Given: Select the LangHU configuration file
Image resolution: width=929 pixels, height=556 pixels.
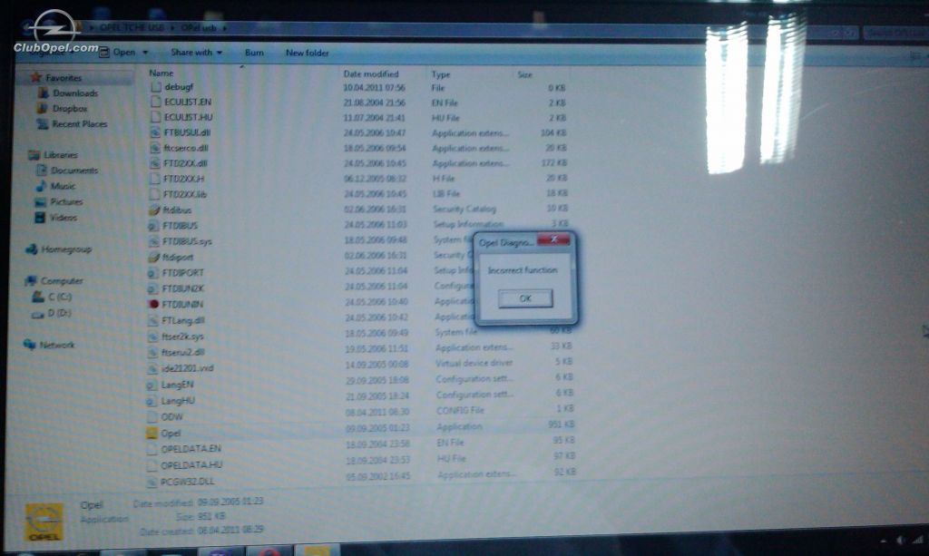Looking at the screenshot, I should [x=178, y=401].
